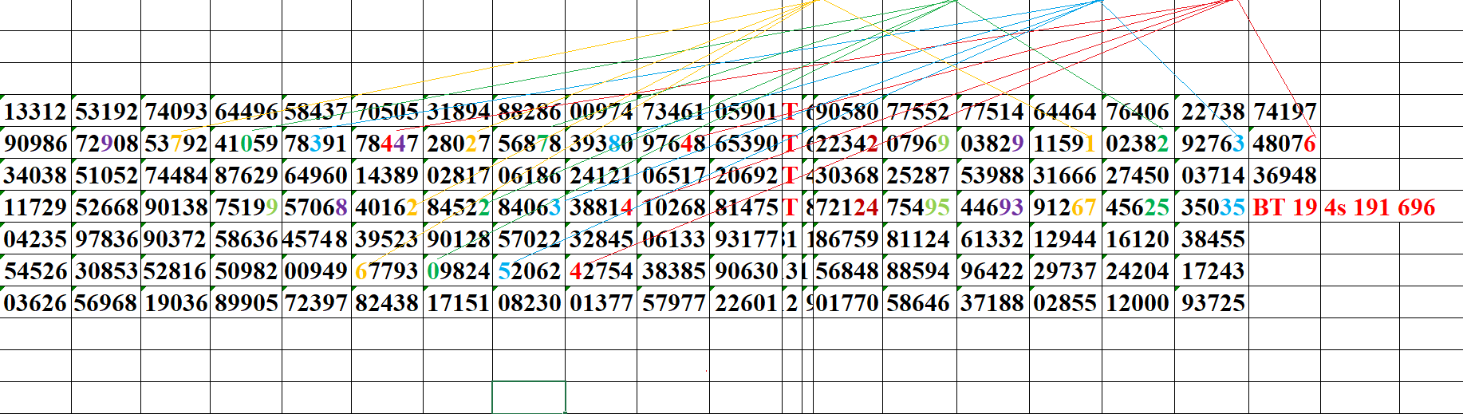Viewport: 1463px width, 414px height.
Task: Click the green-outlined active empty cell
Action: pos(529,397)
